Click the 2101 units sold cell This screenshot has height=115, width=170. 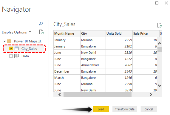[x=119, y=46]
